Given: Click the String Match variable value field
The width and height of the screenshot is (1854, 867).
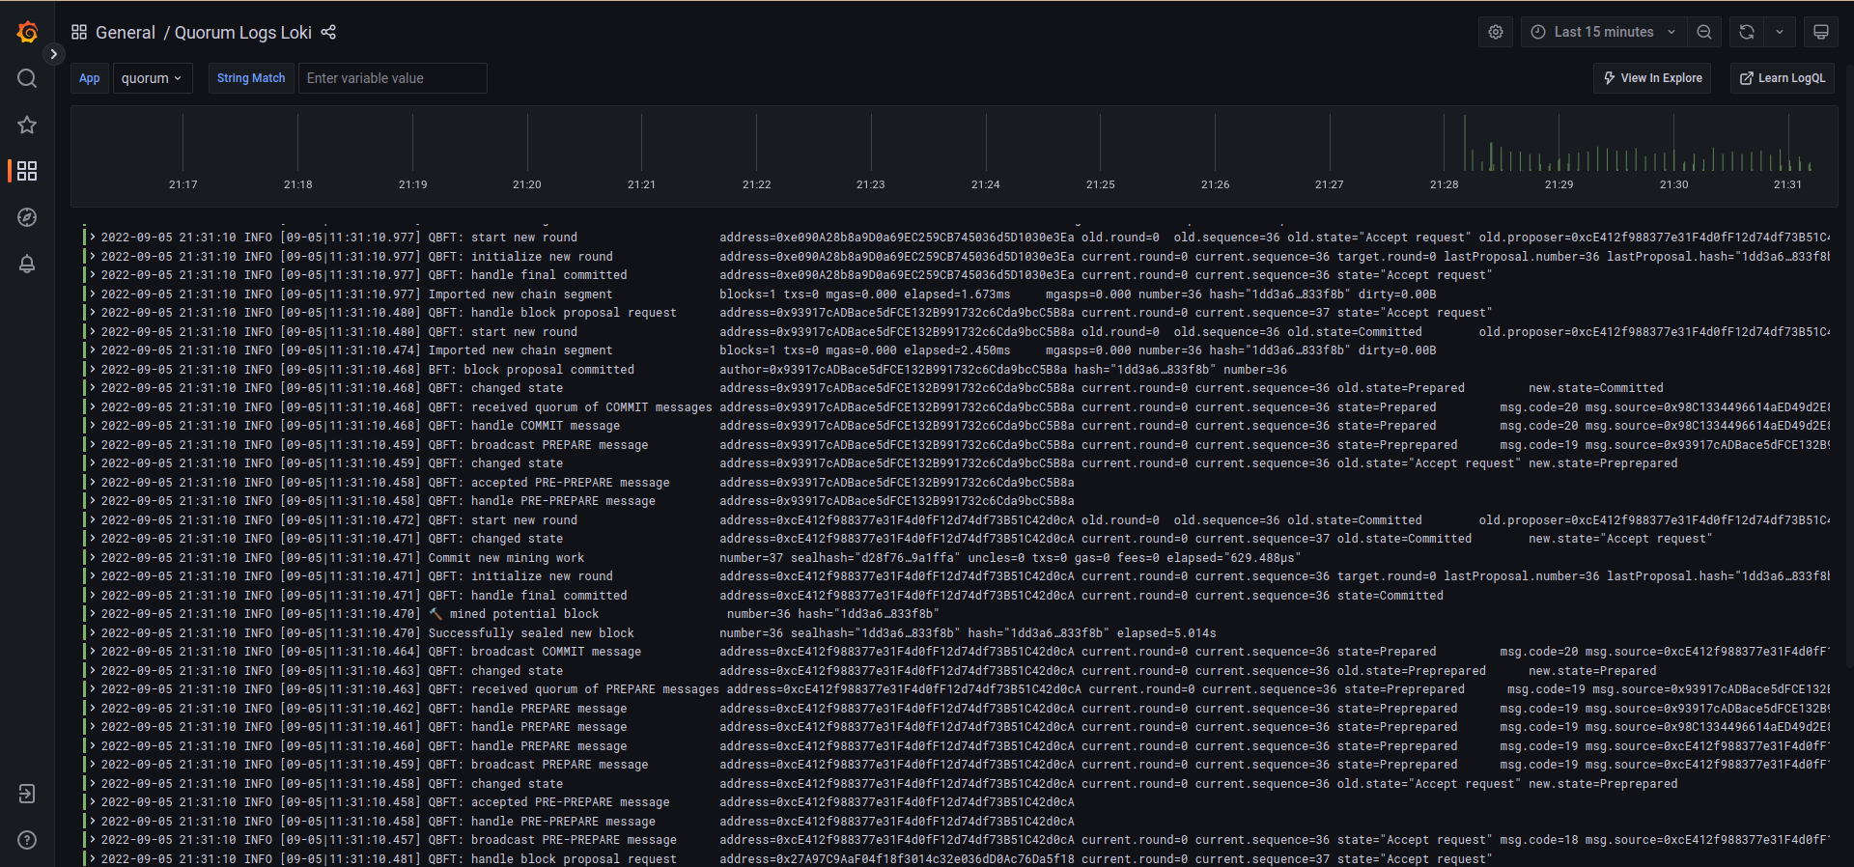Looking at the screenshot, I should (392, 78).
